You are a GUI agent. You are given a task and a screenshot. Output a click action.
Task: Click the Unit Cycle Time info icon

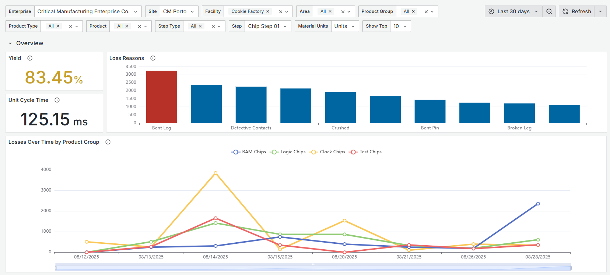57,100
